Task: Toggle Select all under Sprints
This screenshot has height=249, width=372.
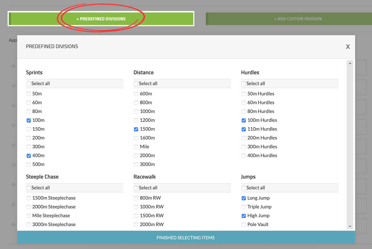Action: 29,84
